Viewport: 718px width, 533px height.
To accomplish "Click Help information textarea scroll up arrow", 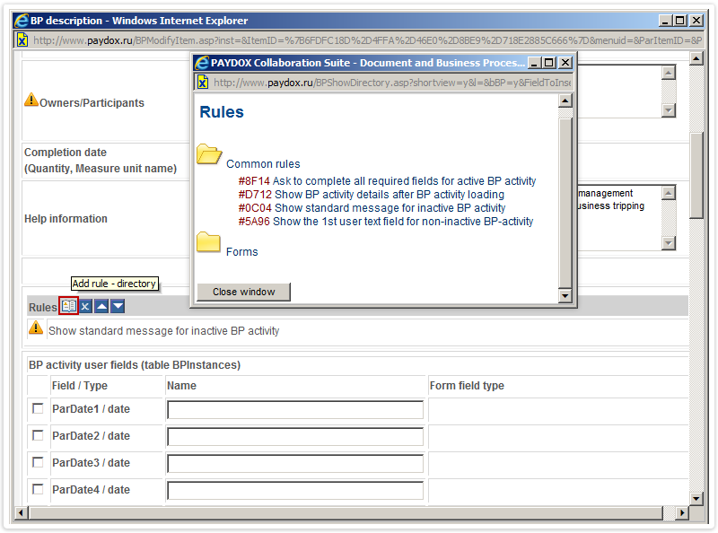I will pos(669,193).
